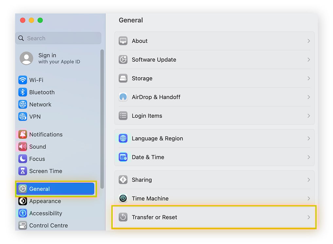Expand the Storage settings row
333x244 pixels.
coord(214,78)
